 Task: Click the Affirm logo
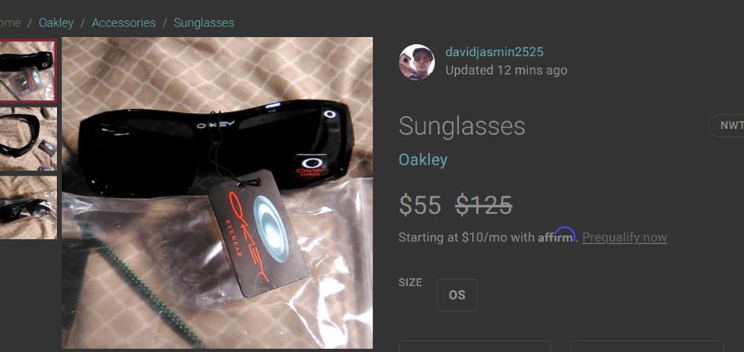556,236
